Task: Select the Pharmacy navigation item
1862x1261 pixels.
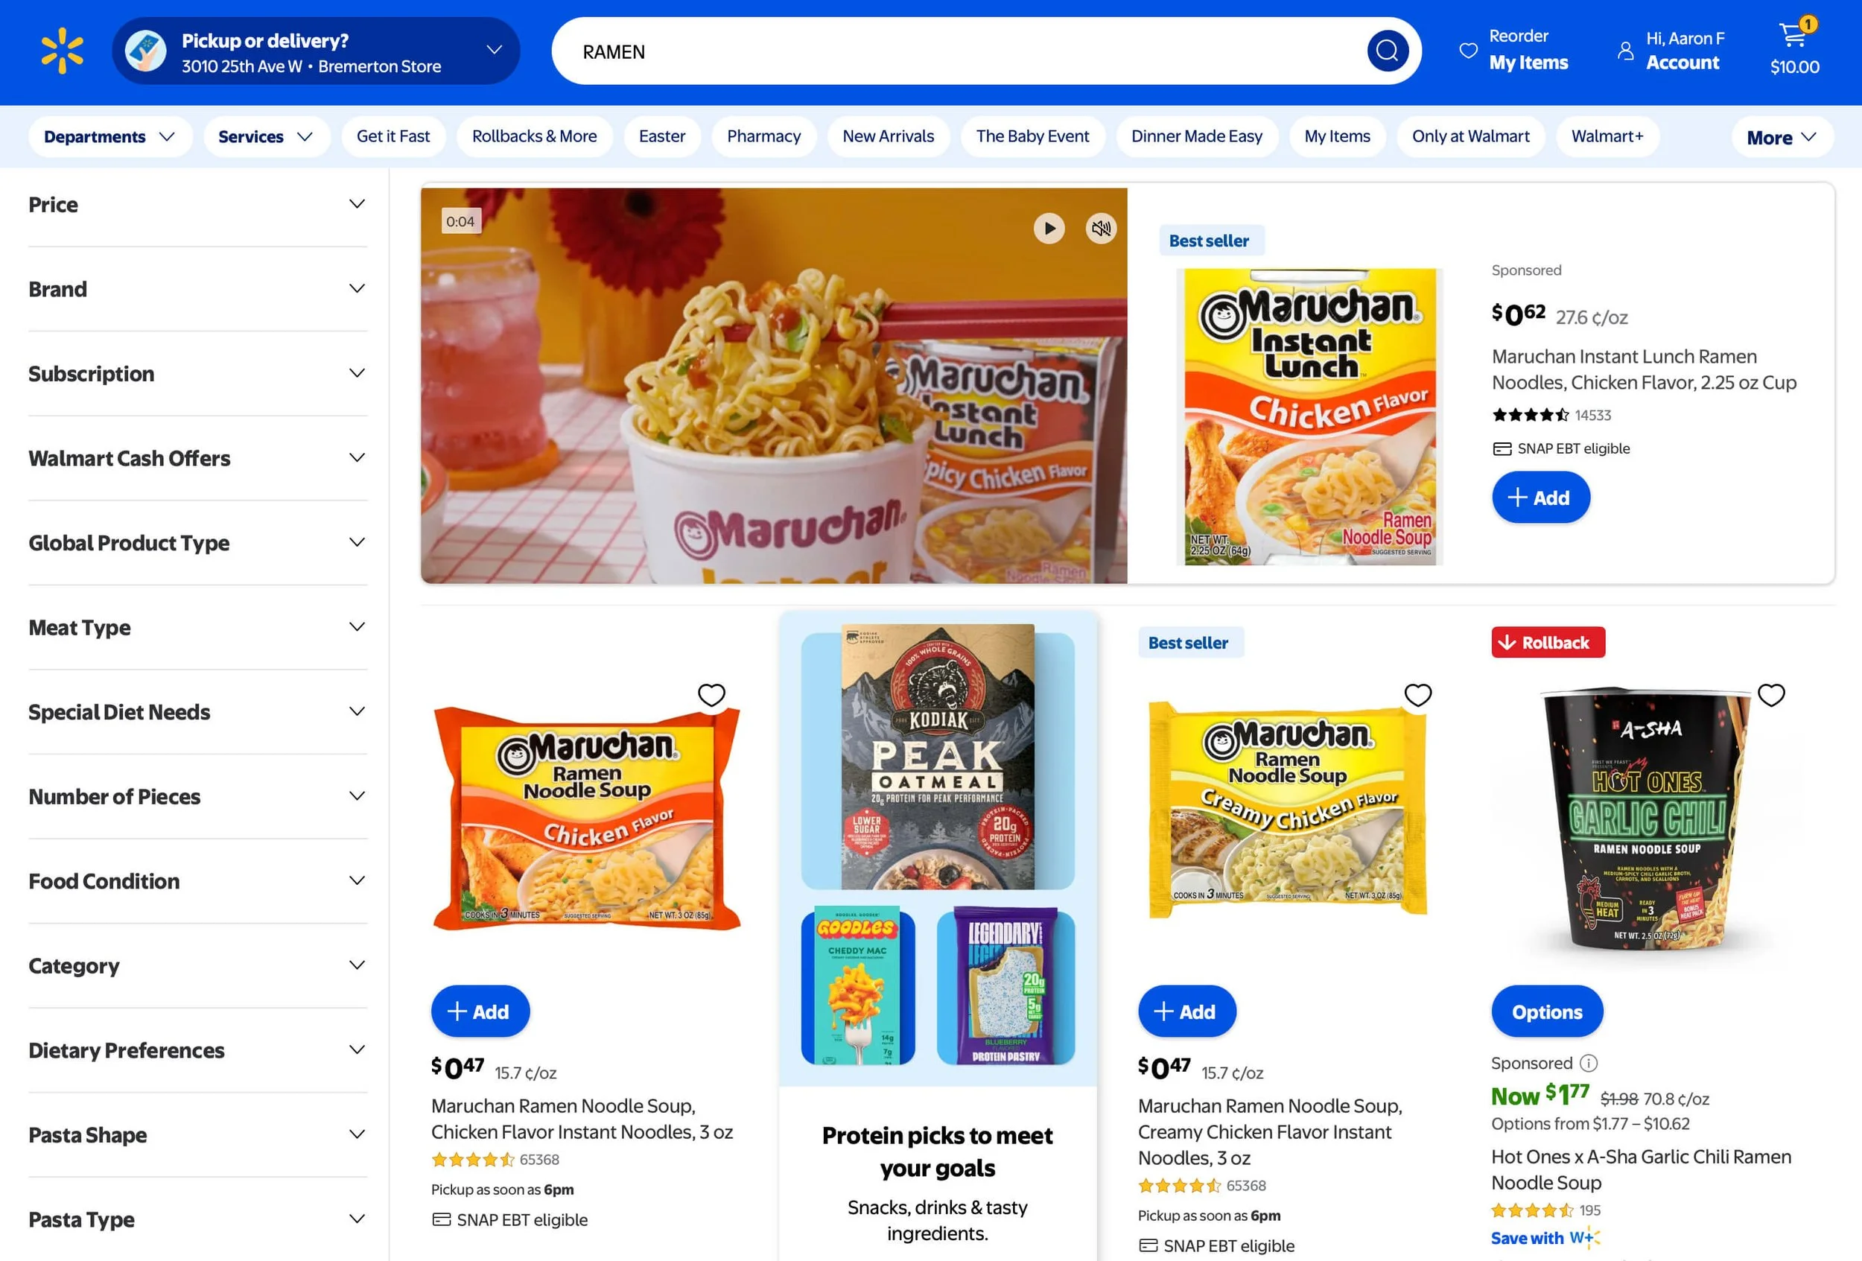Action: pyautogui.click(x=763, y=137)
